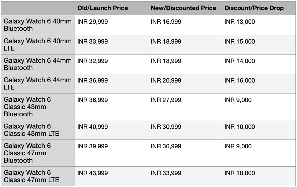This screenshot has width=297, height=187.
Task: Click the INR 33,999 old price cell
Action: (93, 41)
